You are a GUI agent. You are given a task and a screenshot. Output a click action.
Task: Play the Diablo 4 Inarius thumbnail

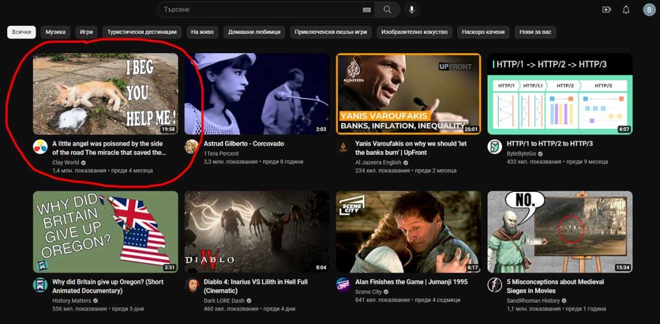coord(257,232)
